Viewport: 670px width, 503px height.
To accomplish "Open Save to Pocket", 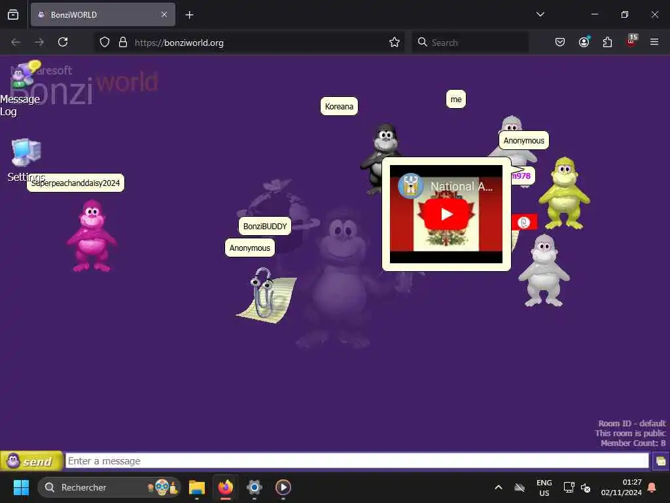I will (560, 42).
